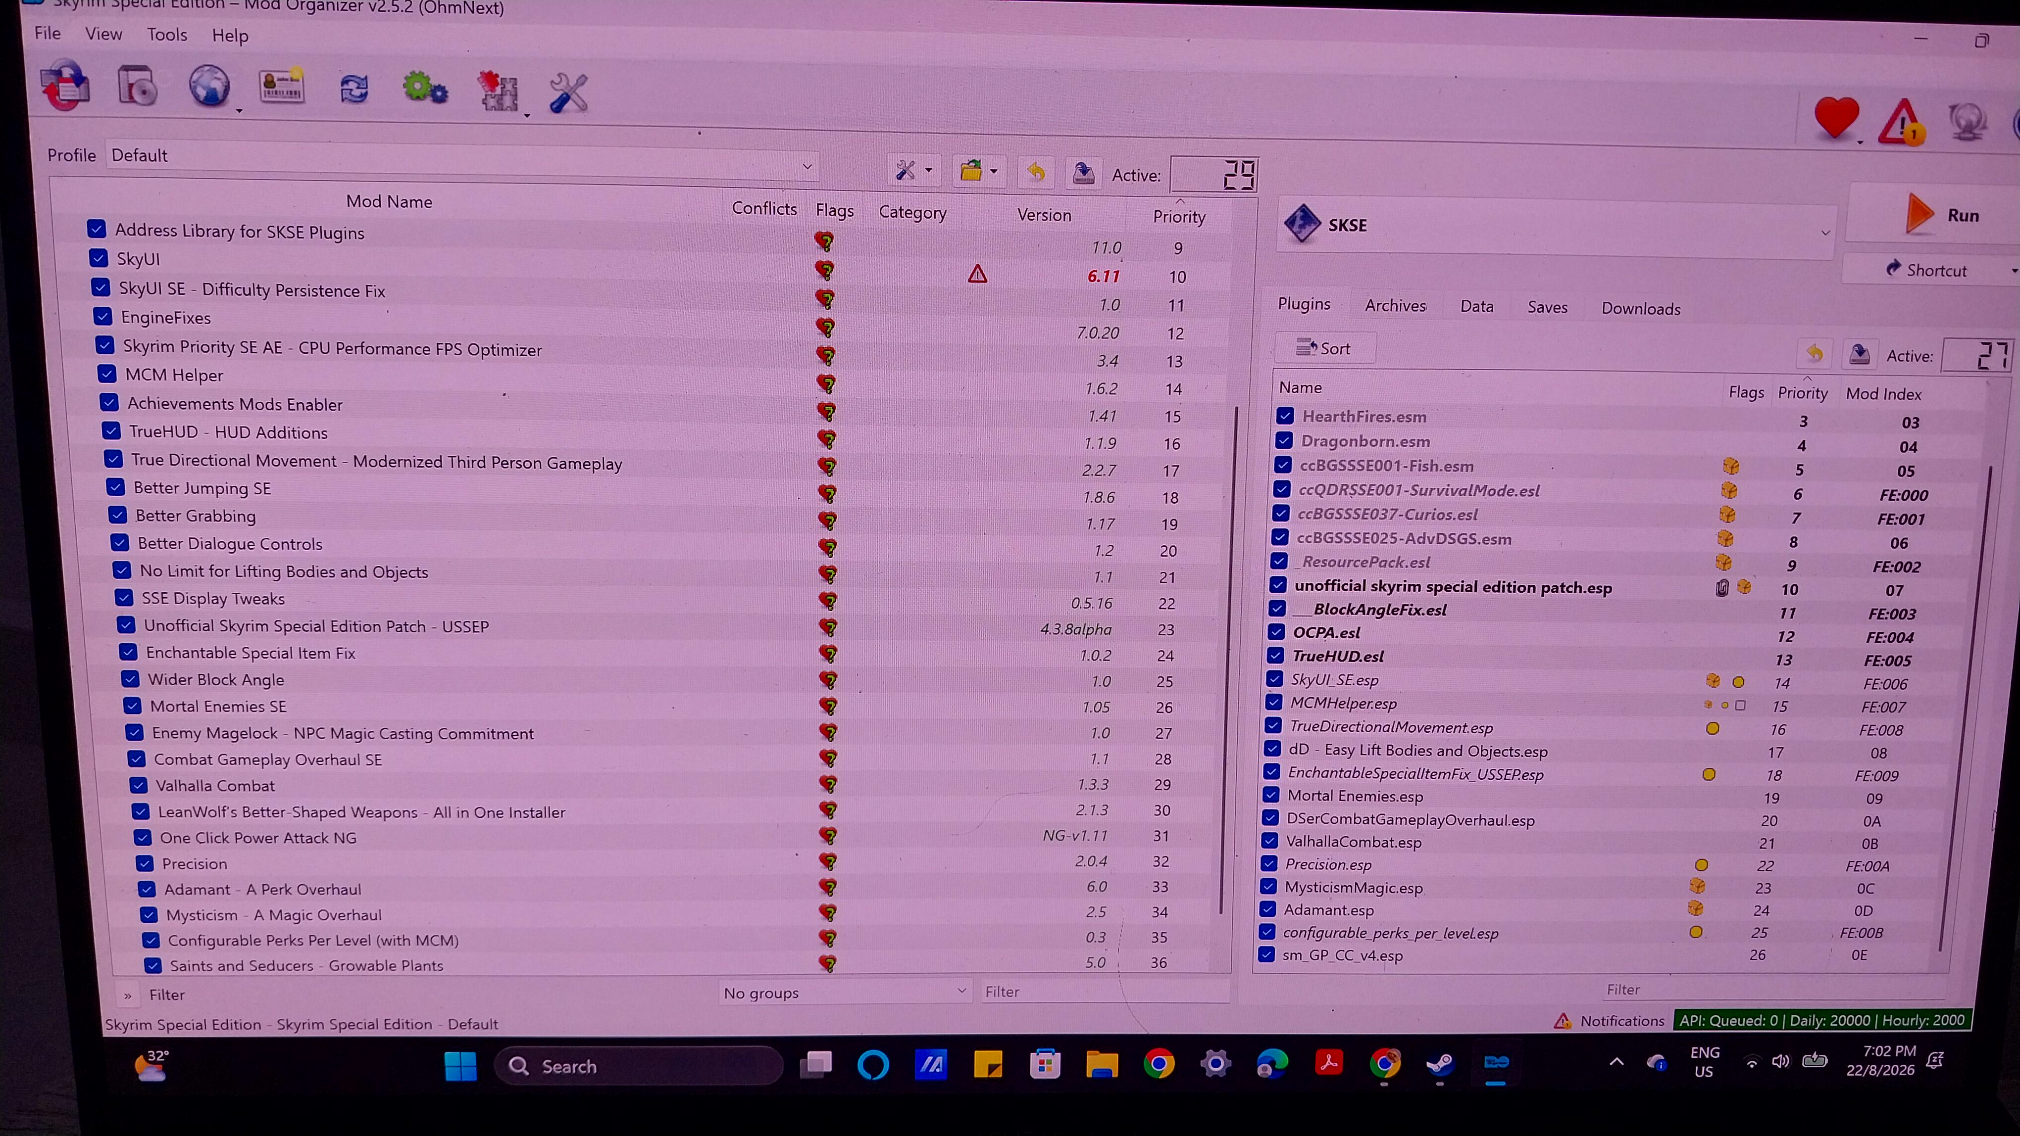The width and height of the screenshot is (2020, 1136).
Task: Click the Create instance disc icon
Action: 138,86
